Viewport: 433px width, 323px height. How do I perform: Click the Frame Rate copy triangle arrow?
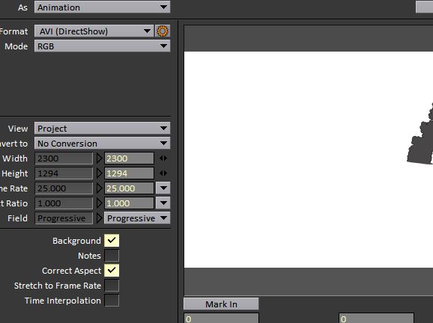[99, 188]
